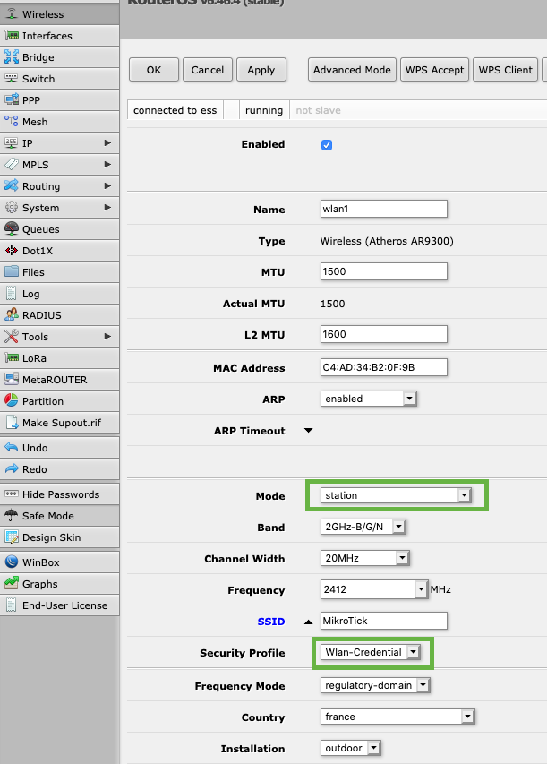Select the RADIUS menu icon
Image resolution: width=547 pixels, height=764 pixels.
(x=12, y=315)
